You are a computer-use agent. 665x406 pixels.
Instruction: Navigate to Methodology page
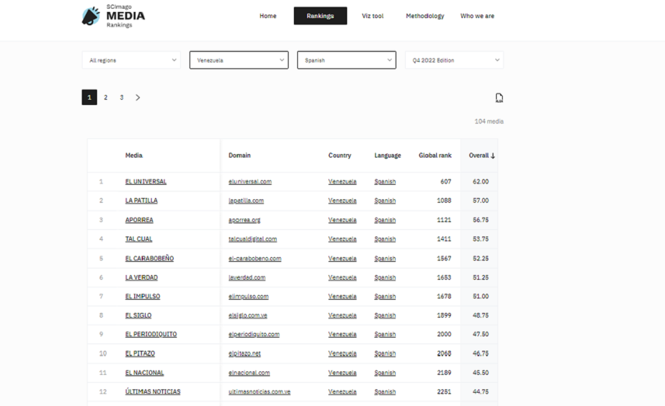click(425, 16)
